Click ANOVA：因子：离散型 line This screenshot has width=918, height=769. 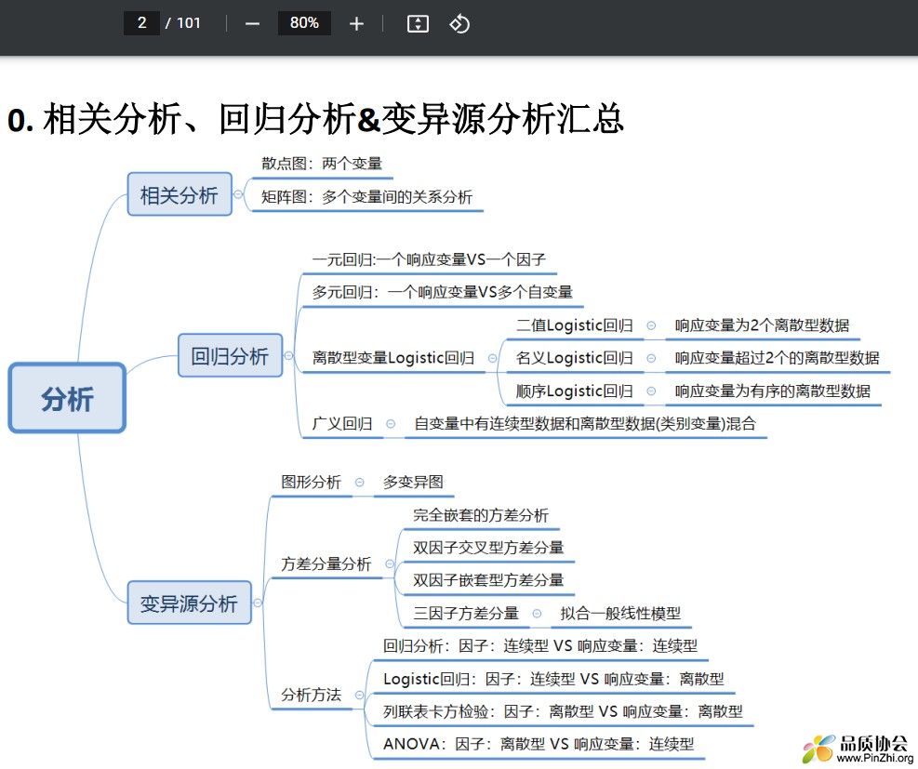tap(539, 744)
